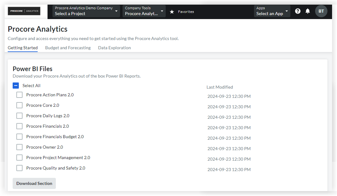
Task: Select the Getting Started tab
Action: 23,48
